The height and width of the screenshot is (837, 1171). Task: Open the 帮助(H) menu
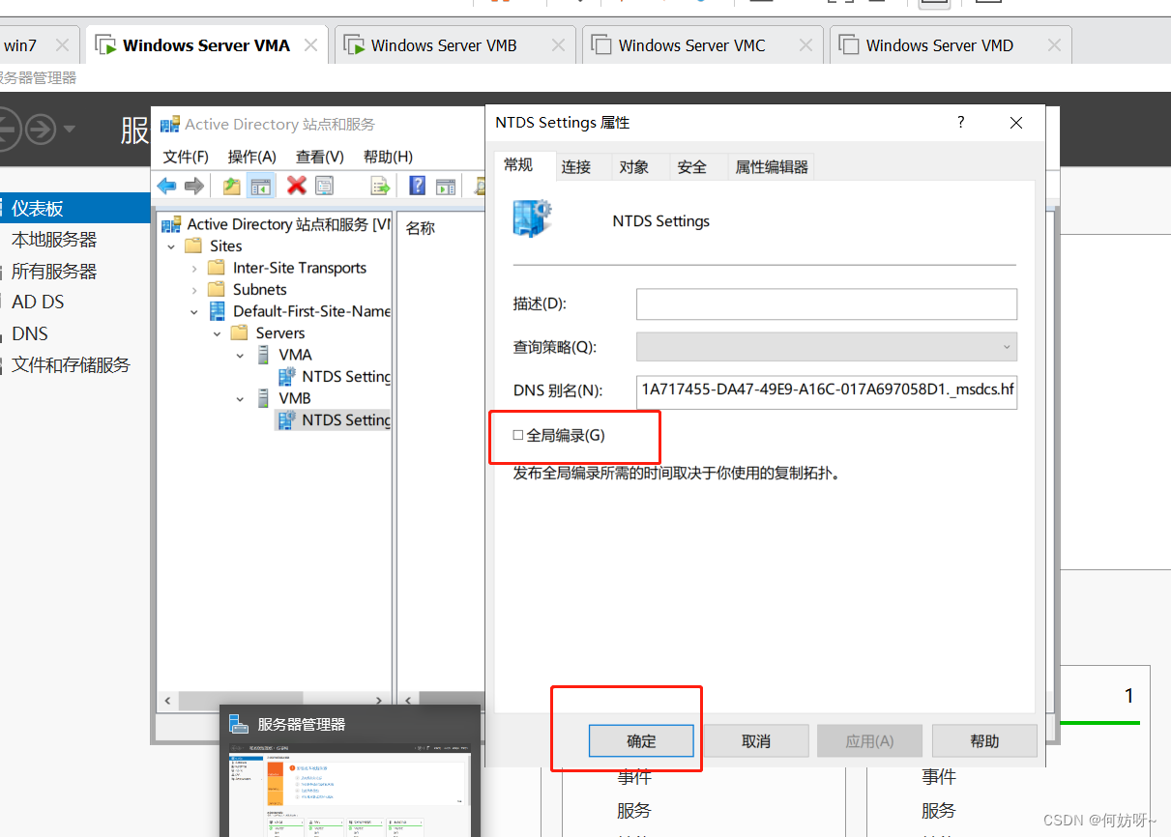(388, 157)
